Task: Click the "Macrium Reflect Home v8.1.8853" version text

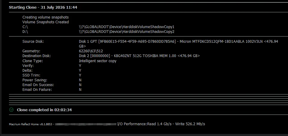Action: click(31, 124)
